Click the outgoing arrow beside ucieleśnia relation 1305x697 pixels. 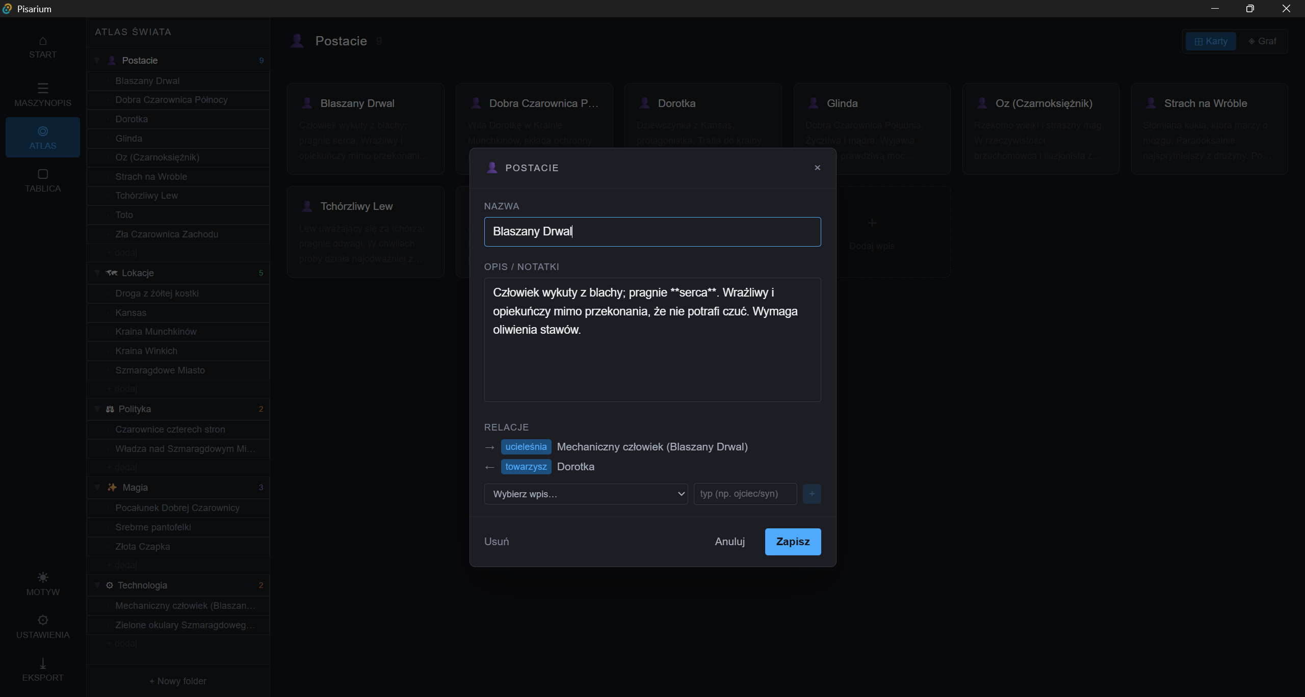(490, 447)
